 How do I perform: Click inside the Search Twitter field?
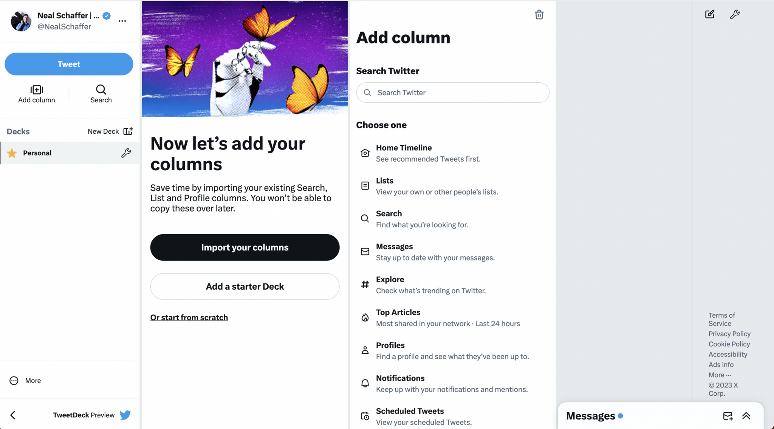[452, 93]
